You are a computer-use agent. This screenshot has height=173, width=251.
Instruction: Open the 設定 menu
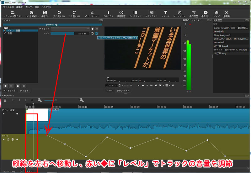37,7
